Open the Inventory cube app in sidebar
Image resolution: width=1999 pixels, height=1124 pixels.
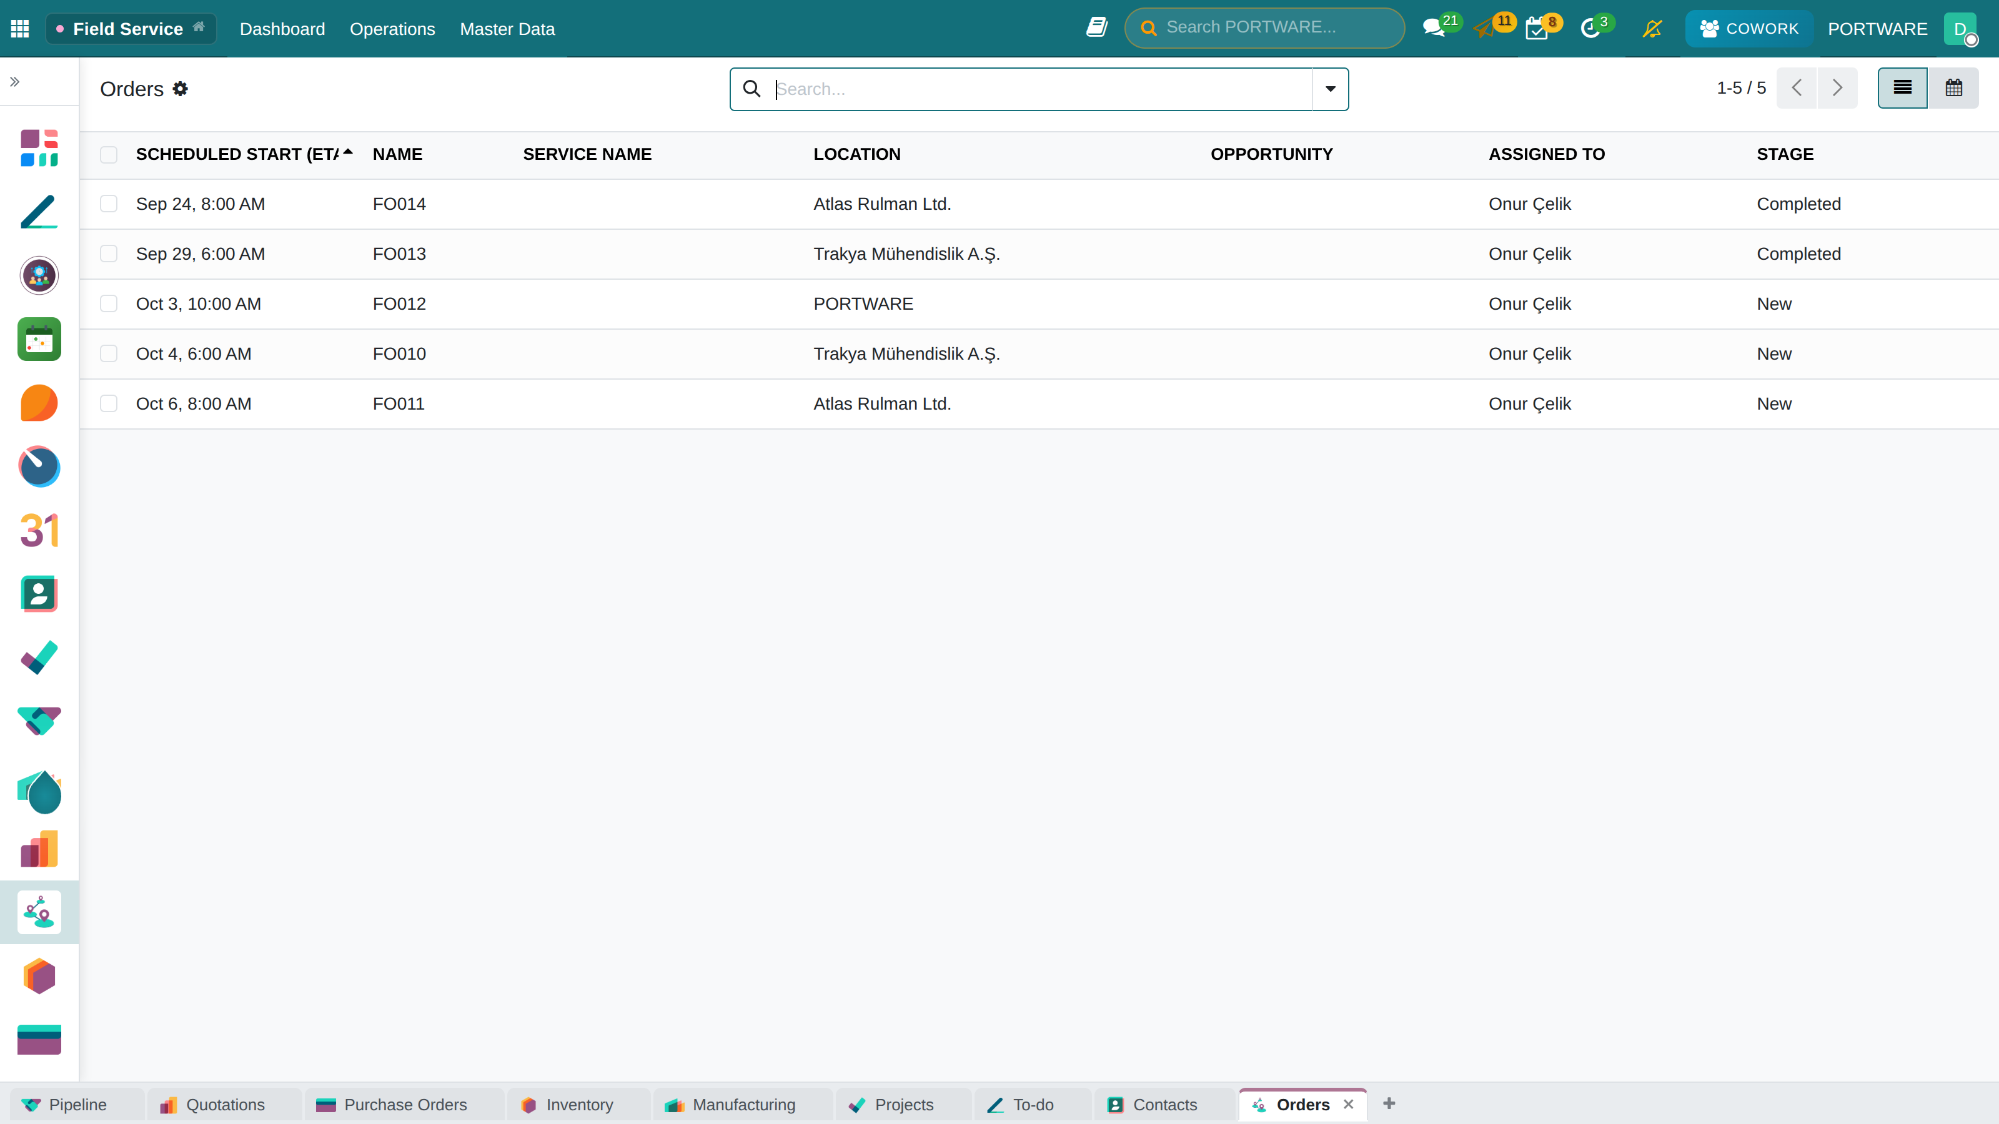pyautogui.click(x=39, y=976)
